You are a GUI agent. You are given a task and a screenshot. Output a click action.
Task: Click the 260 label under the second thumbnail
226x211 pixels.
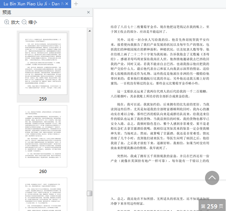coord(43,172)
